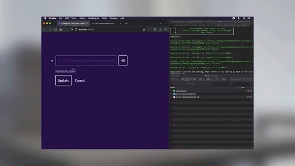This screenshot has height=166, width=295.
Task: Clear the URL field with the backspace icon
Action: pos(123,60)
